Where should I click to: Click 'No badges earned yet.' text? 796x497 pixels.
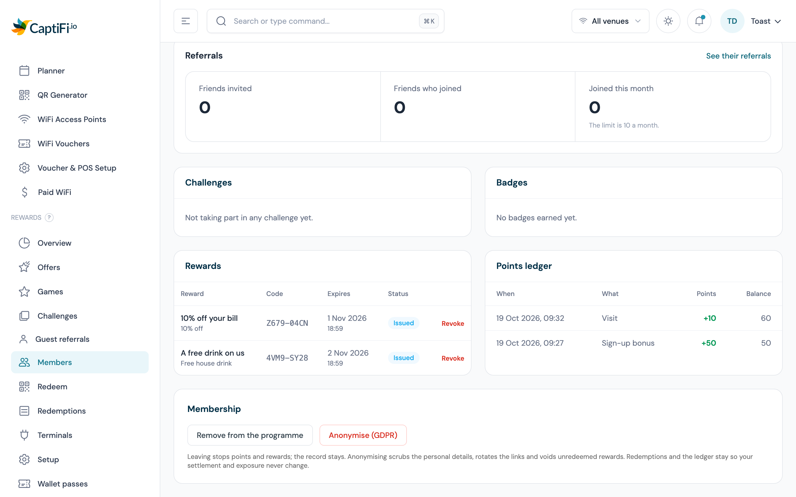[536, 218]
